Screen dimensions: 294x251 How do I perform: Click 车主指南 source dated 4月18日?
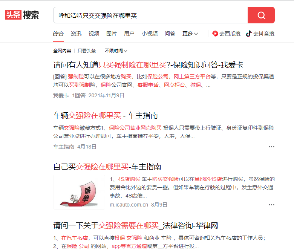(x=64, y=147)
